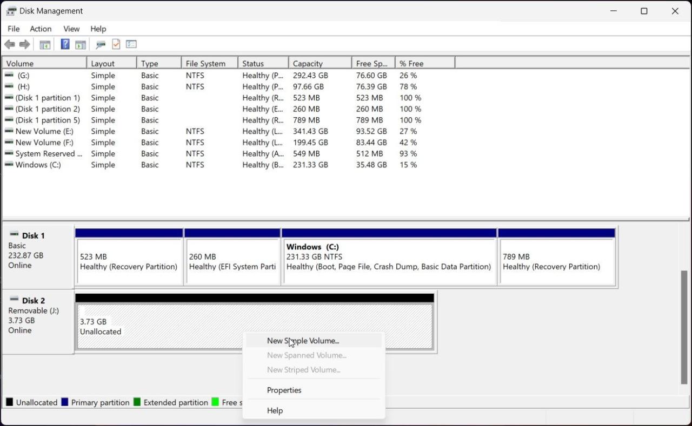Viewport: 692px width, 426px height.
Task: Select the System Reserved volume row
Action: [228, 153]
